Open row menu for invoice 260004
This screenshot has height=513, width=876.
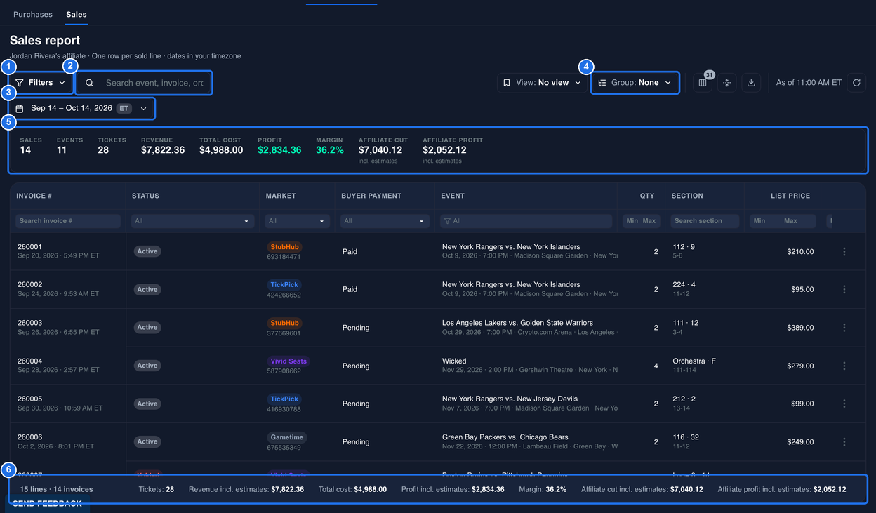pyautogui.click(x=844, y=366)
